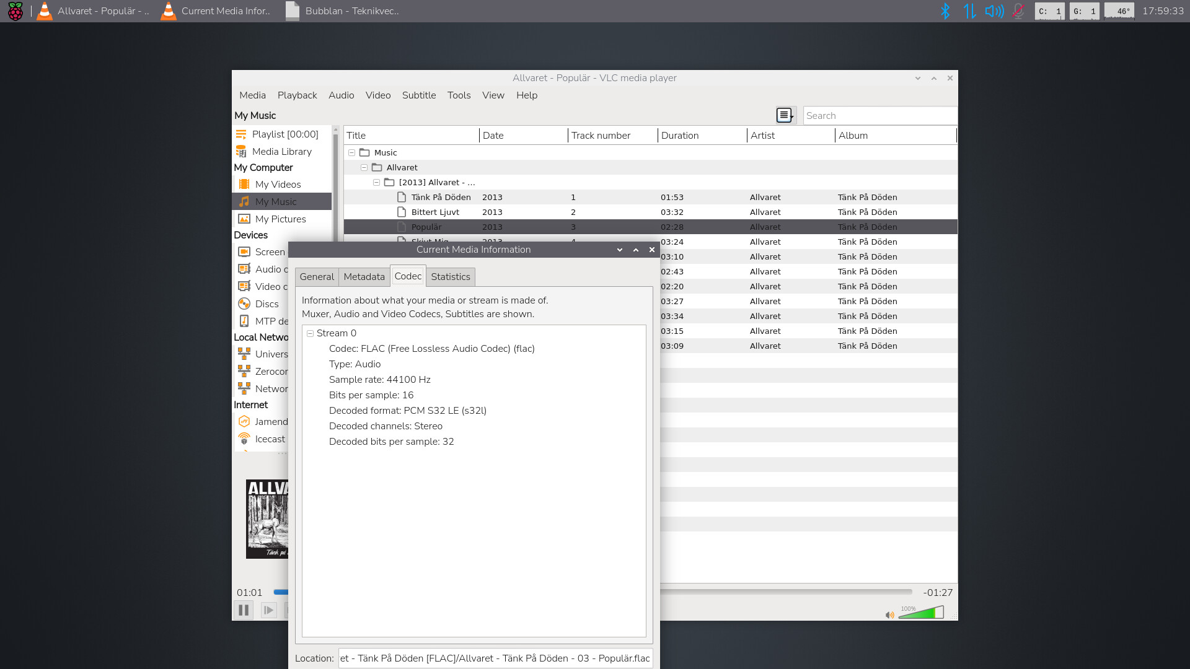The width and height of the screenshot is (1190, 669).
Task: Click the CPU temperature 46° indicator
Action: [1119, 11]
